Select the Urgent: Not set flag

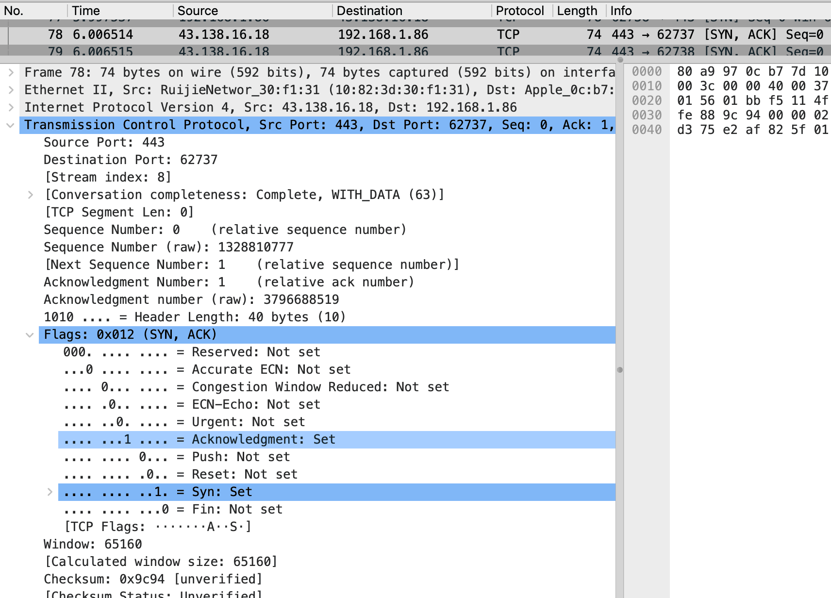[x=184, y=422]
